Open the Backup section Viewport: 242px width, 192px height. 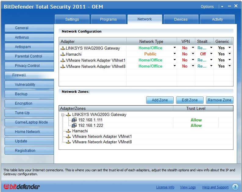point(29,94)
